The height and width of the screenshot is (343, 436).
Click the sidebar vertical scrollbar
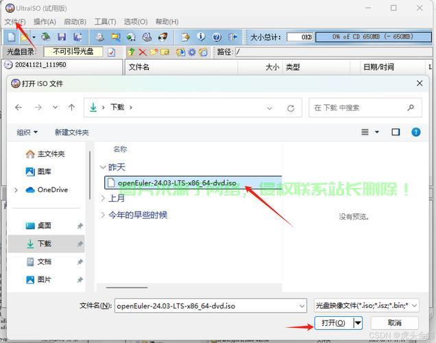pos(90,175)
